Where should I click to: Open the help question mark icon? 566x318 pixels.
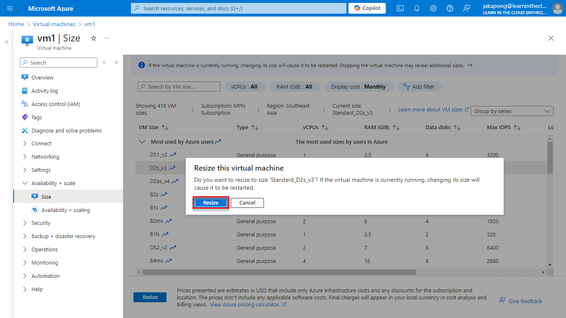click(450, 8)
